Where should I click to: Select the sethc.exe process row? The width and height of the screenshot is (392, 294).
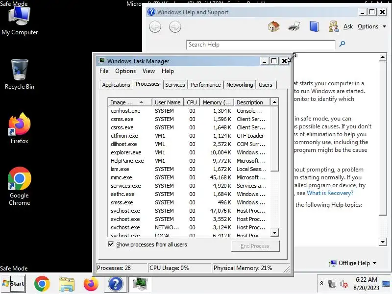pos(189,194)
